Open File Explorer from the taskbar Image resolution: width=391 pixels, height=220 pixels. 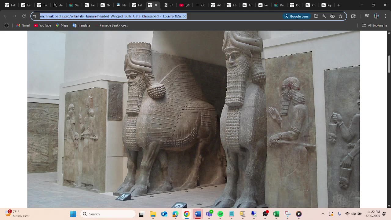point(153,214)
